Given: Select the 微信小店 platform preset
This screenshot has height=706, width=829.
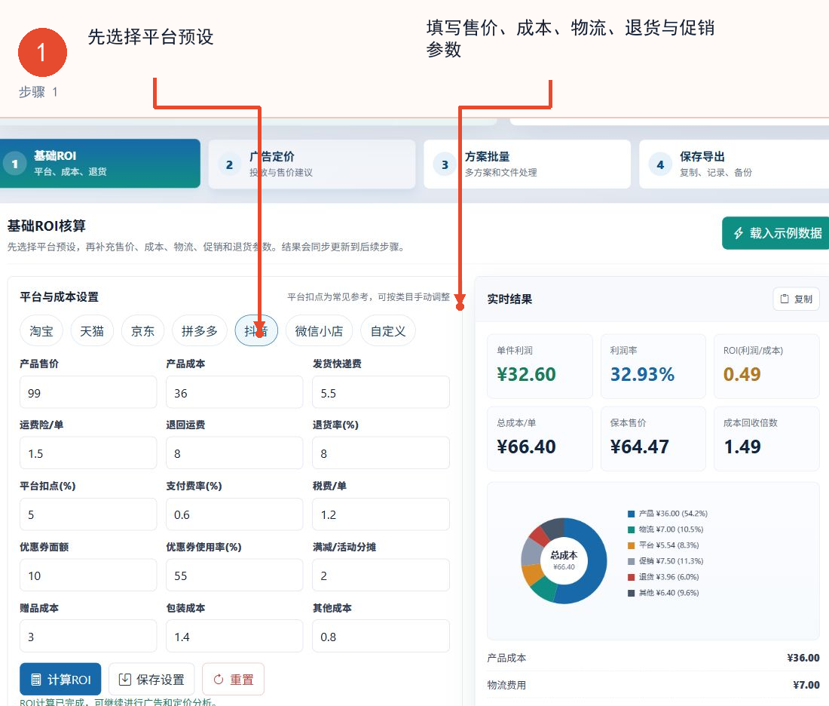Looking at the screenshot, I should coord(319,331).
